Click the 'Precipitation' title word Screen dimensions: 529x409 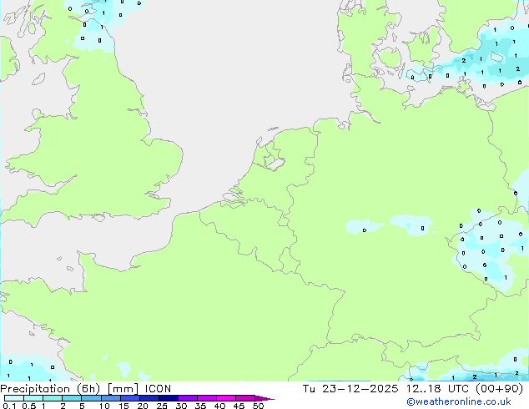coord(35,389)
